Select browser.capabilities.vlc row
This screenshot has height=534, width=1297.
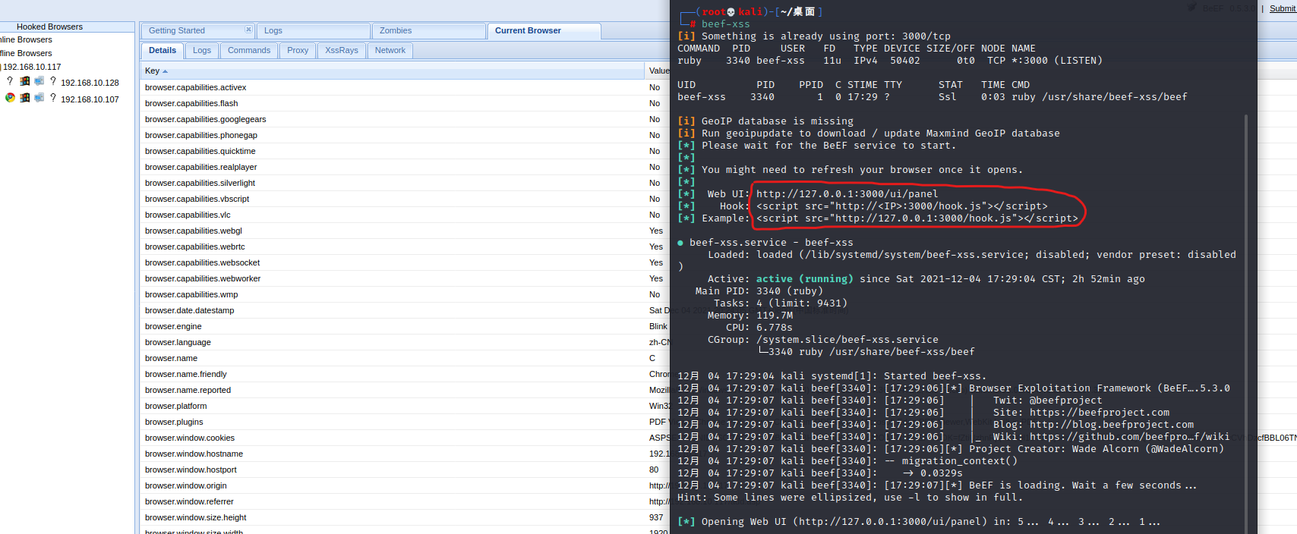click(x=405, y=215)
